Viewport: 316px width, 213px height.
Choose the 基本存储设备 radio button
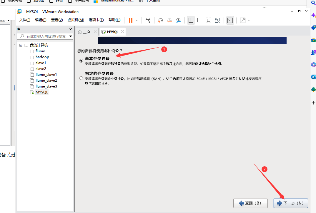(x=81, y=61)
